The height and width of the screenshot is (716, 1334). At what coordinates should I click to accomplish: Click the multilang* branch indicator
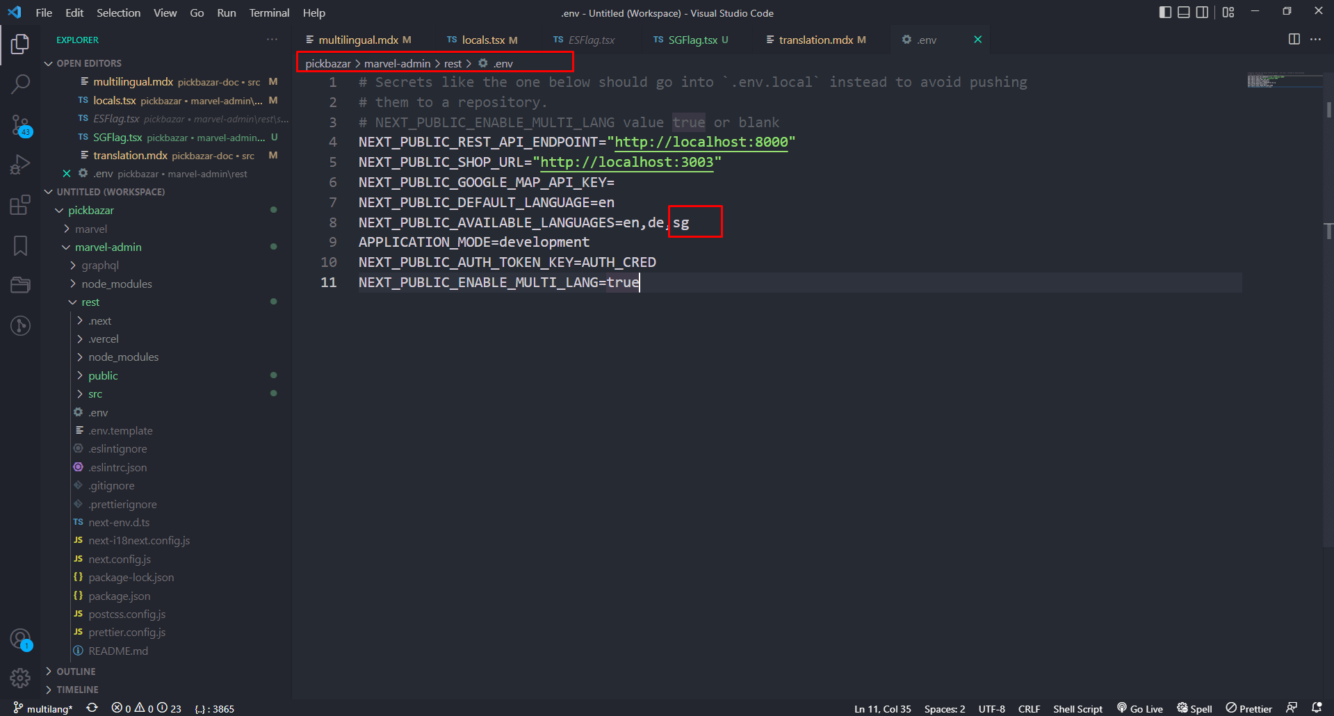[43, 708]
